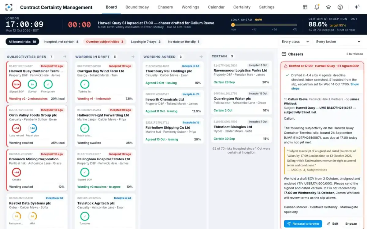367x229 pixels.
Task: Click the 2d Ransomw... circle on Kestrel Data
Action: tap(17, 216)
